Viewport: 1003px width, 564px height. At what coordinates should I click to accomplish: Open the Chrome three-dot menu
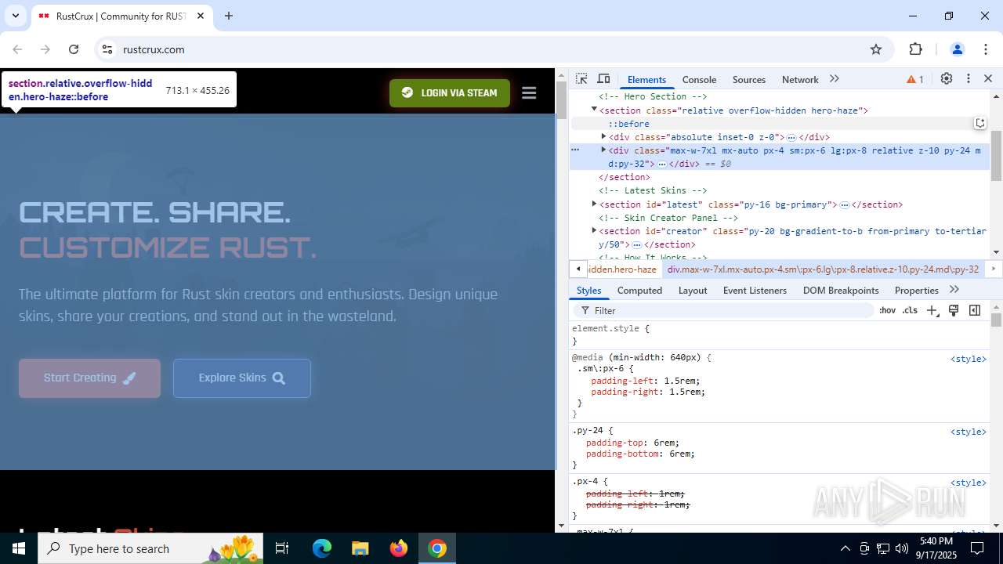click(987, 49)
